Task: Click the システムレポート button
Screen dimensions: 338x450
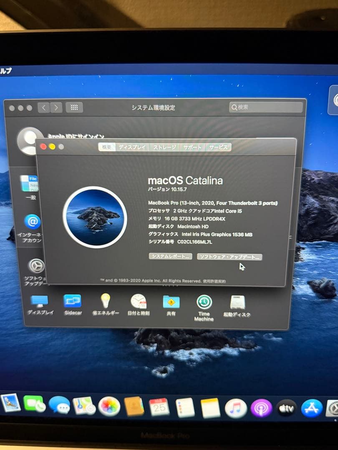Action: [169, 257]
